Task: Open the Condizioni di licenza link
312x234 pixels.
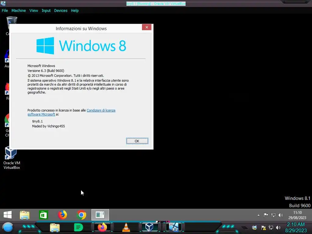Action: 101,110
